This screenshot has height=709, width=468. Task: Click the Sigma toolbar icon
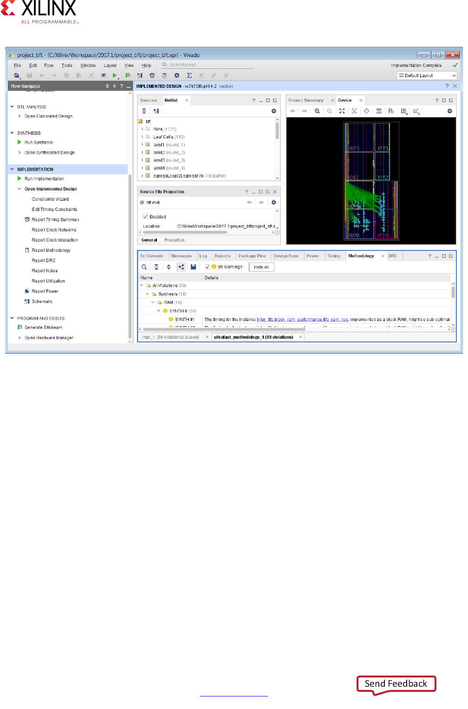[189, 75]
